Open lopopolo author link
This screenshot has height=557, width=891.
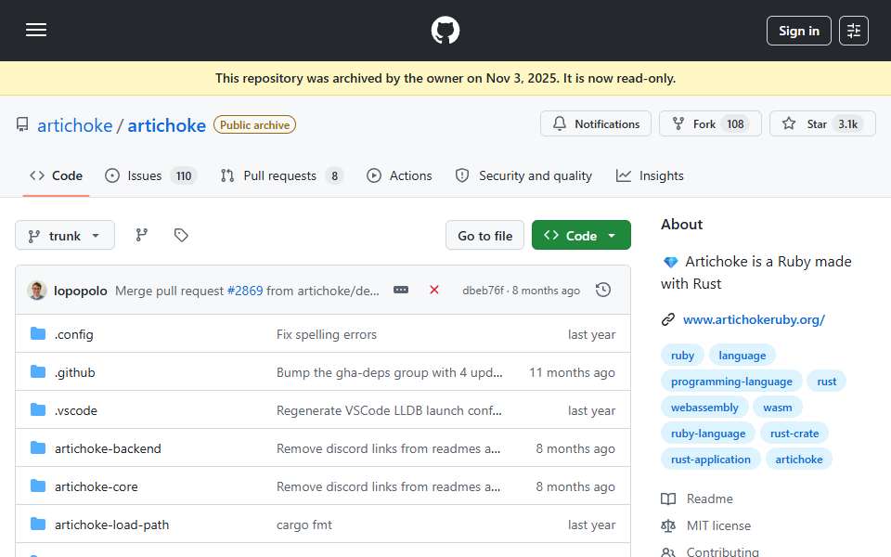(x=80, y=291)
